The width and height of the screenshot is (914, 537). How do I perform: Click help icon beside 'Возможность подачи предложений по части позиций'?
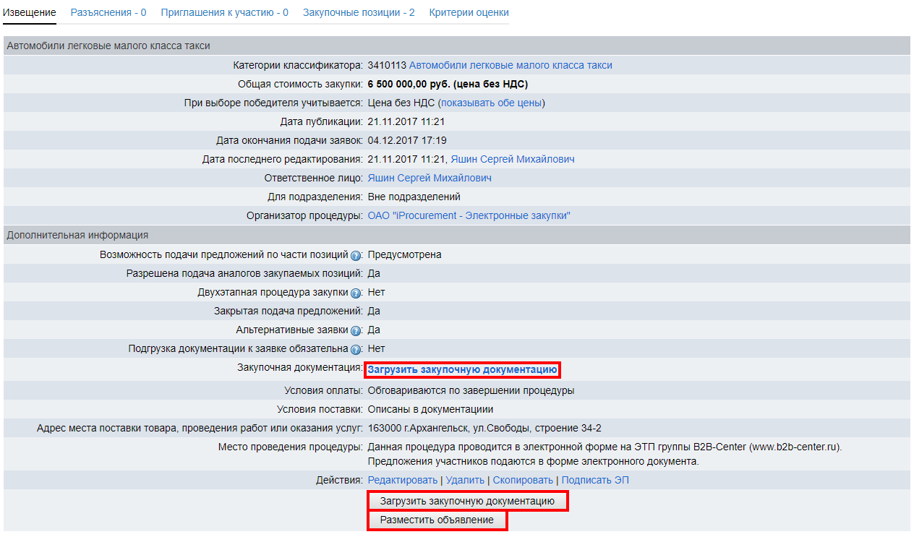tap(356, 255)
